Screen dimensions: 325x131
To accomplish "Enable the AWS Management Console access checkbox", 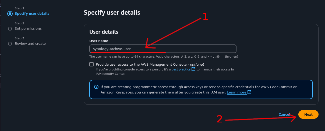I will (x=91, y=64).
